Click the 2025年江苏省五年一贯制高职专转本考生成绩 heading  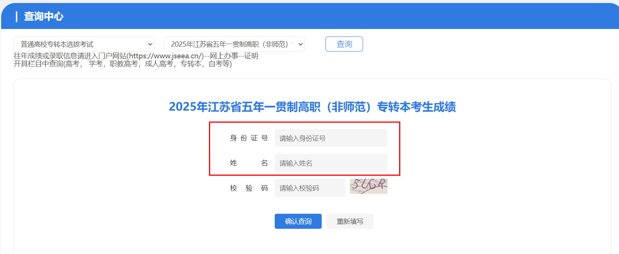coord(312,107)
